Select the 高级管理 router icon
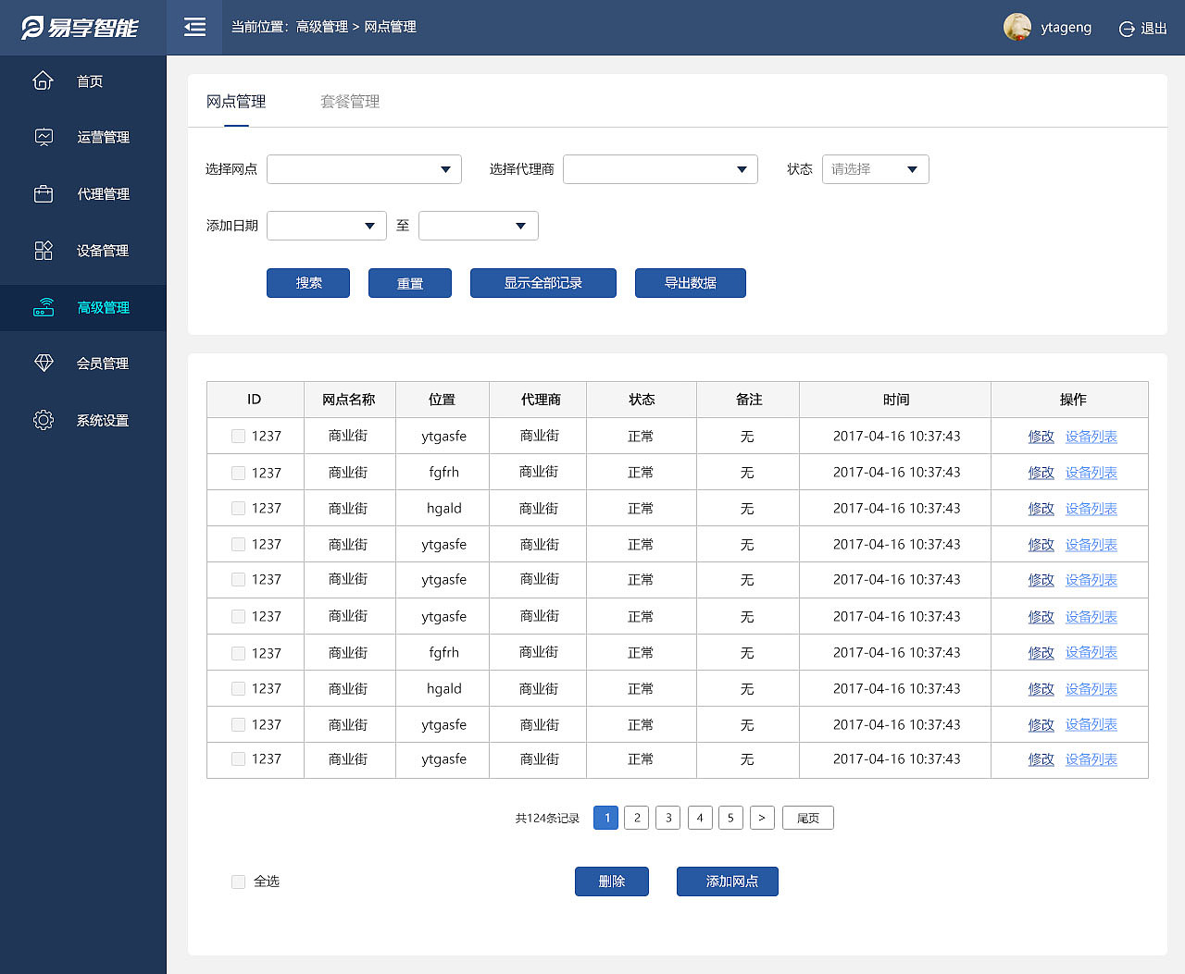Image resolution: width=1185 pixels, height=974 pixels. coord(44,307)
